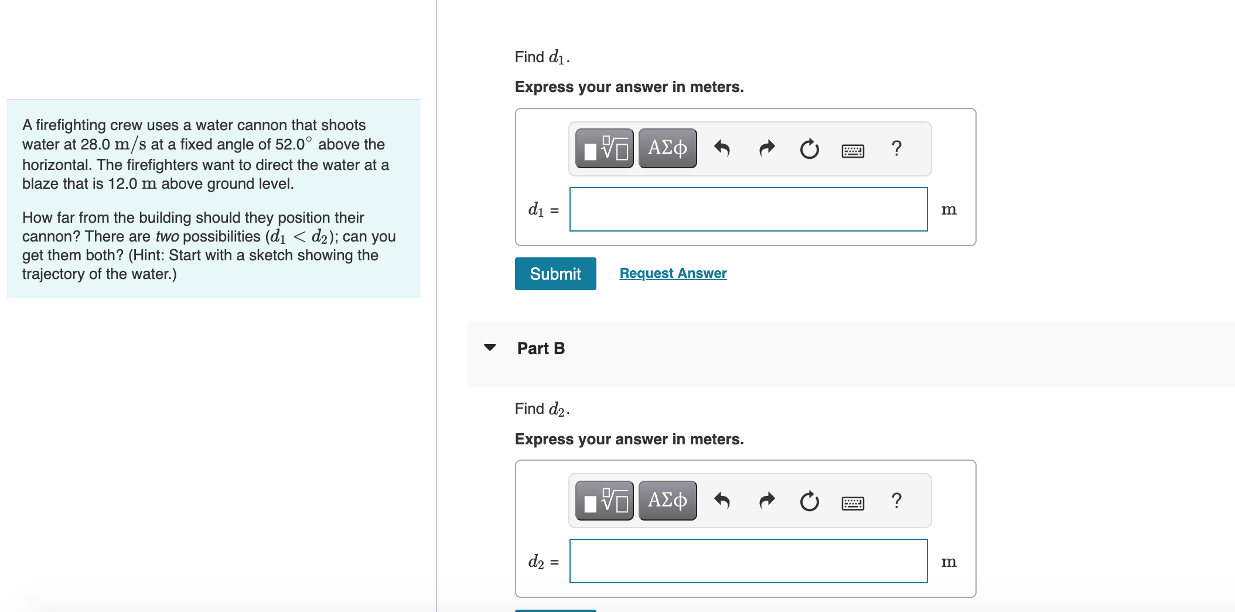The width and height of the screenshot is (1235, 612).
Task: Click the hint paragraph about two possibilities
Action: [209, 246]
